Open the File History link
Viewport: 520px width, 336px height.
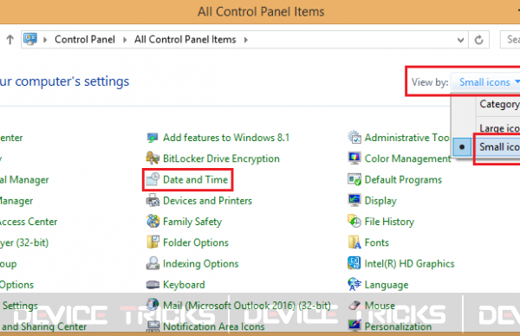[389, 222]
